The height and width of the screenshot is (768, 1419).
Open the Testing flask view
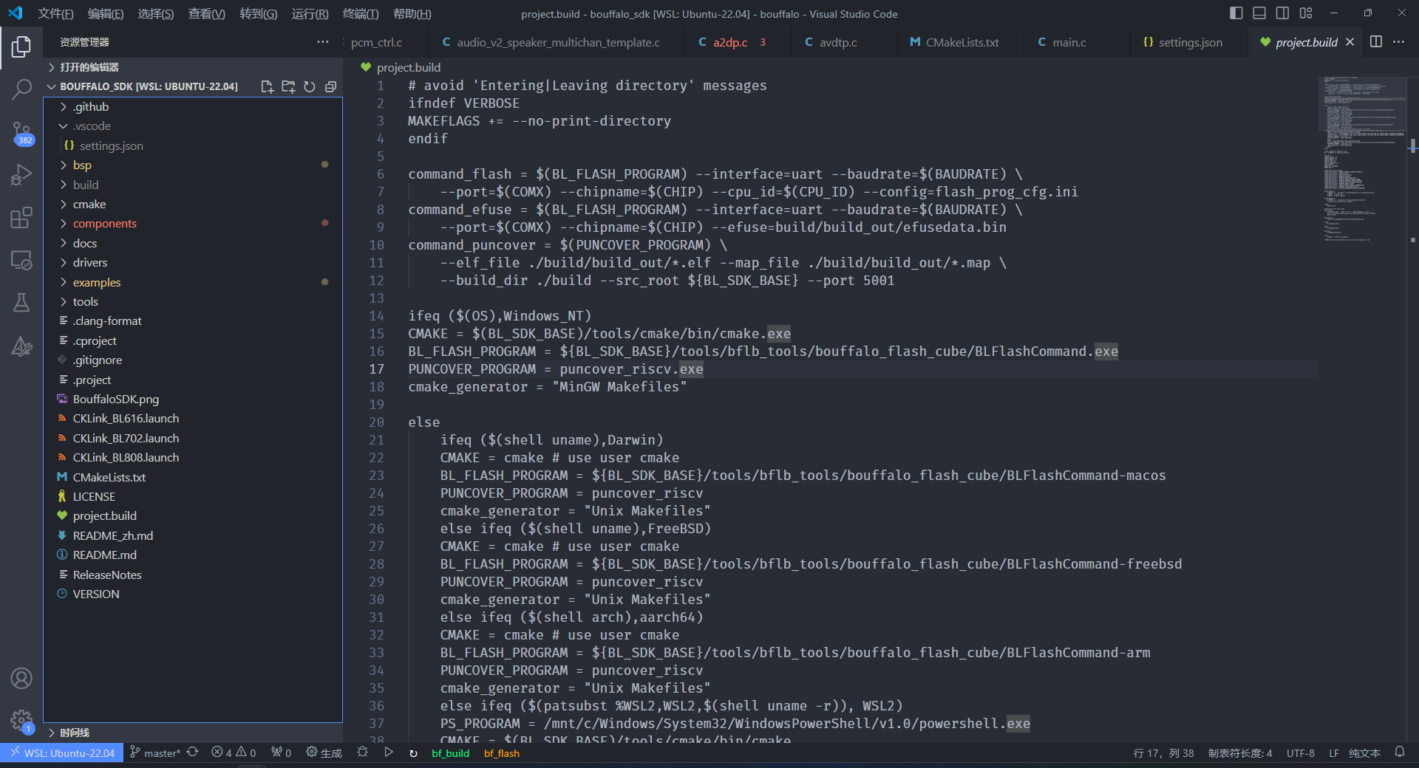pos(21,302)
